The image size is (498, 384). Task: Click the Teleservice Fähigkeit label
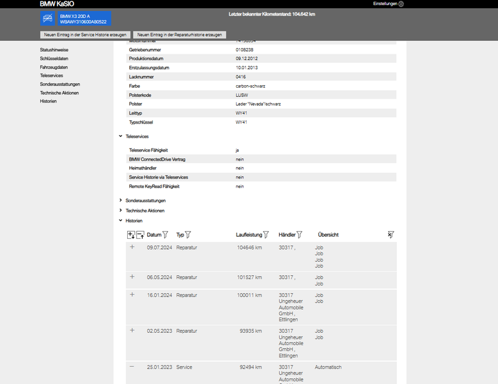coord(148,150)
